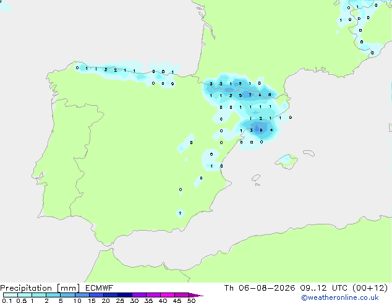This screenshot has width=392, height=303.
Task: Click legend label "10"
Action: click(77, 301)
